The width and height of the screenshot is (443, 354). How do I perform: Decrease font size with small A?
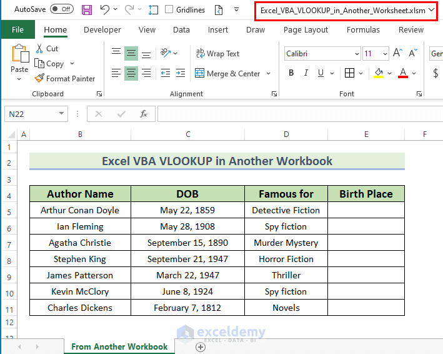(x=413, y=53)
